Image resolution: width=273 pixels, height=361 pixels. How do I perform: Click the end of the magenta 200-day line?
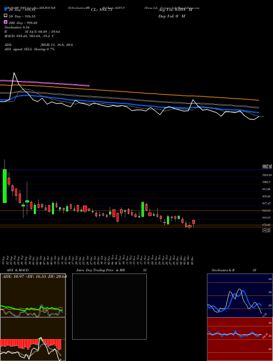click(89, 86)
